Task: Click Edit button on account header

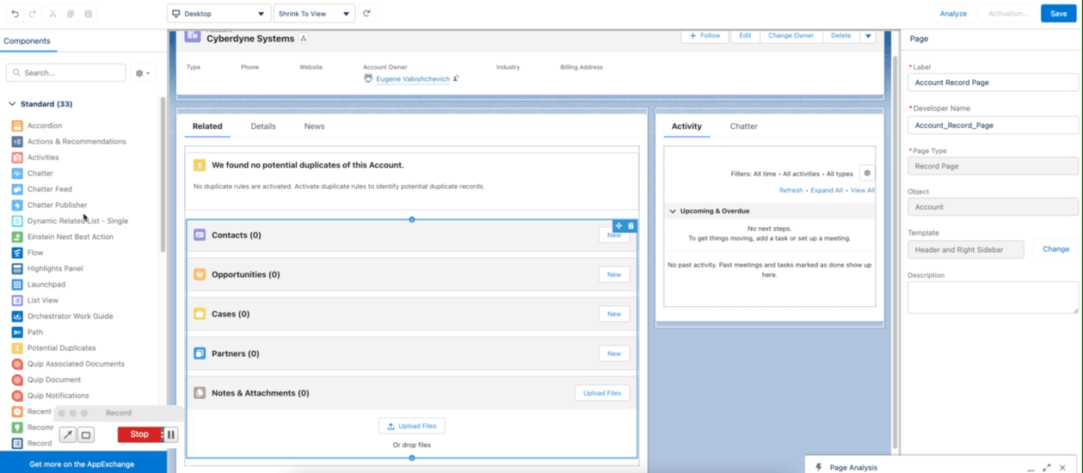Action: point(745,35)
